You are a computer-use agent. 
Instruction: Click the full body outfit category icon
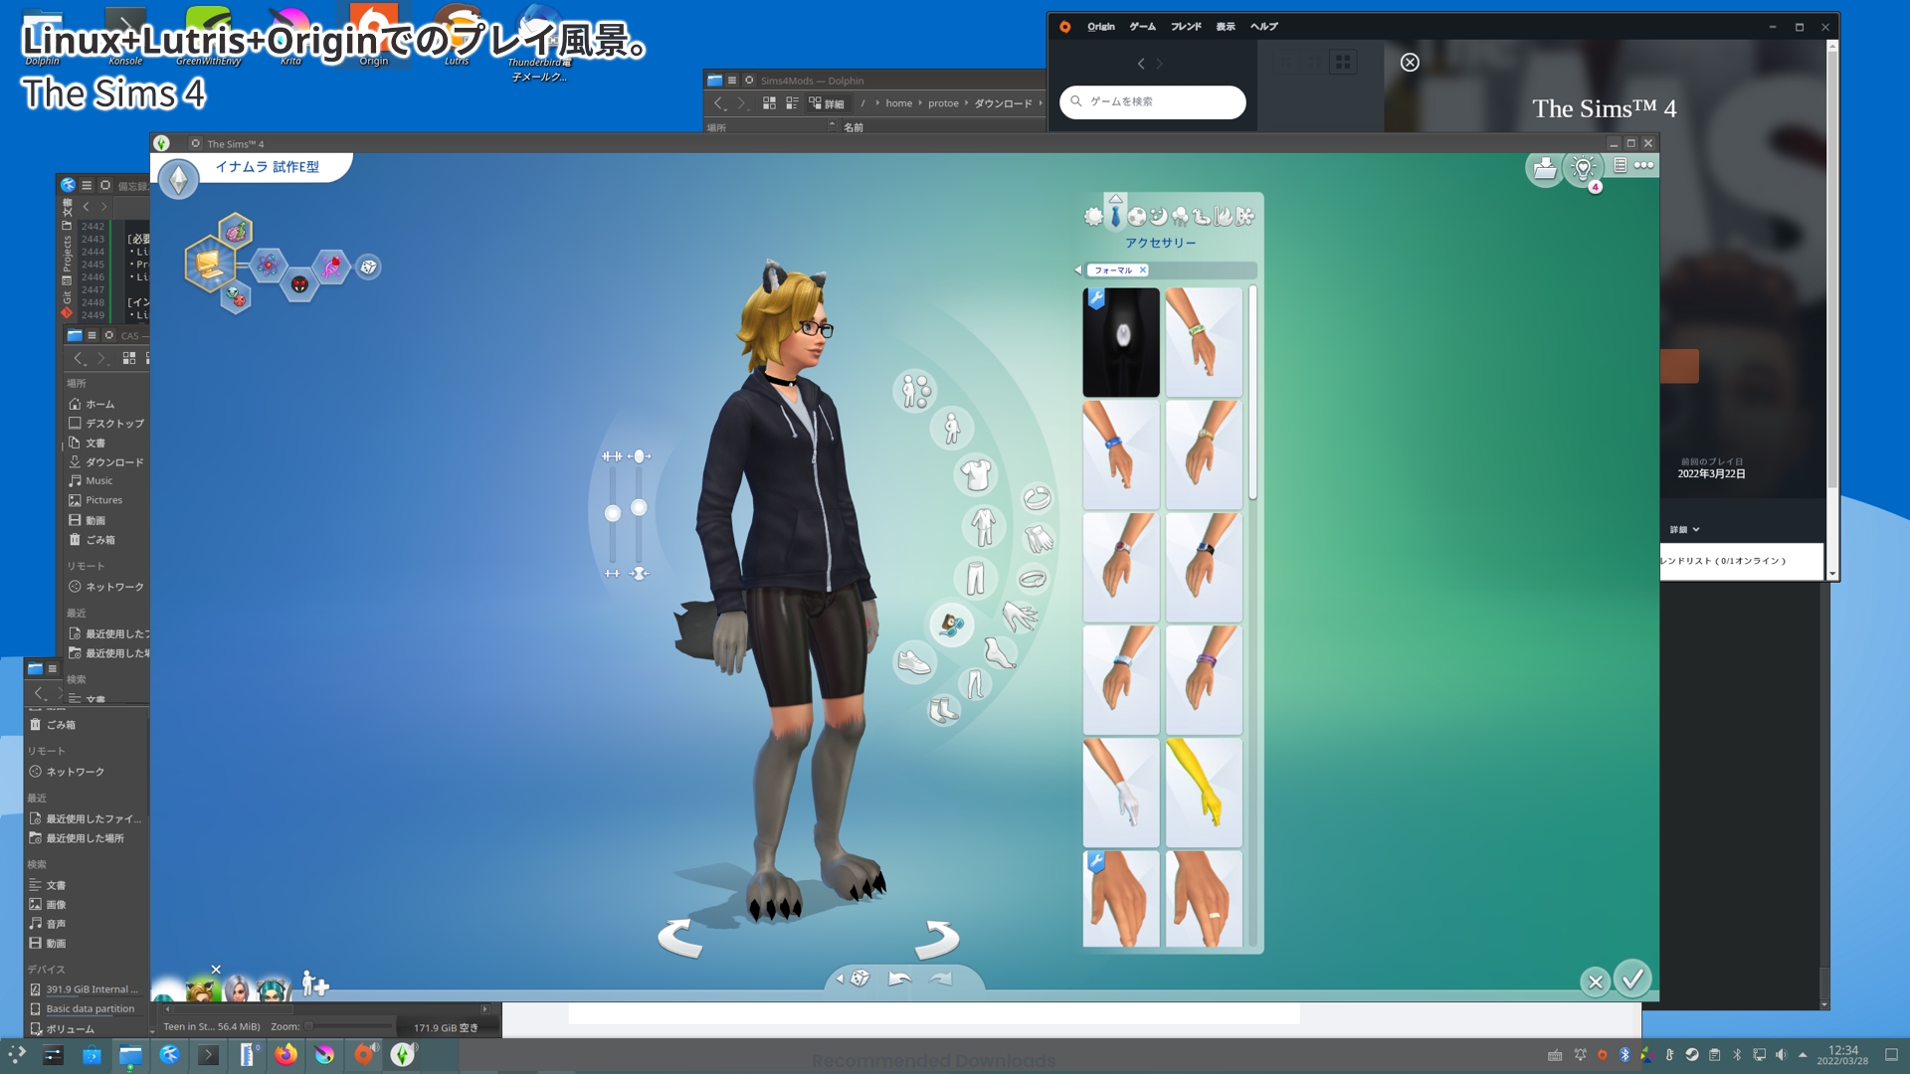click(981, 523)
